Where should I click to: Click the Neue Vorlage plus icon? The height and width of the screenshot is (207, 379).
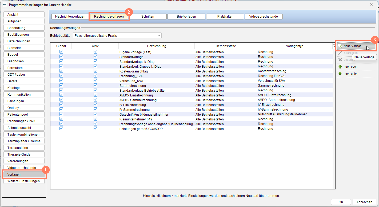click(340, 46)
